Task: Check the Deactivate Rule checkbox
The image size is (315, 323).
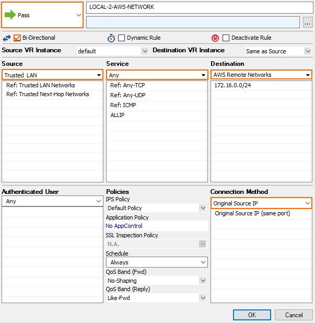Action: (x=226, y=38)
